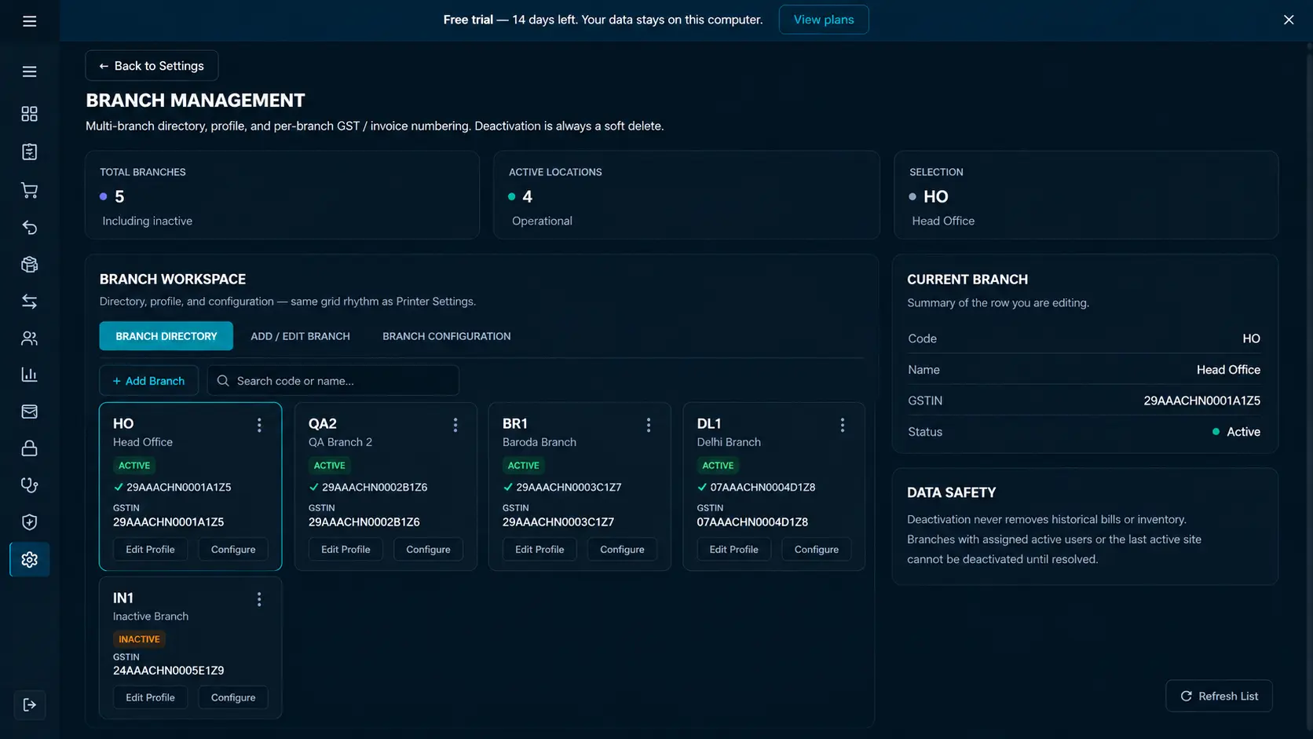1313x739 pixels.
Task: Edit Profile for HO Head Office
Action: point(150,550)
